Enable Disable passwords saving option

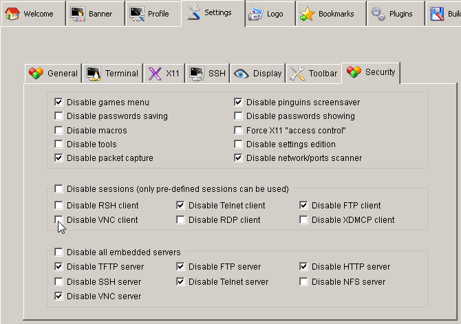59,116
